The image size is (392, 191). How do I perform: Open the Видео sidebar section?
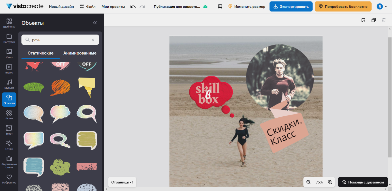(x=9, y=69)
